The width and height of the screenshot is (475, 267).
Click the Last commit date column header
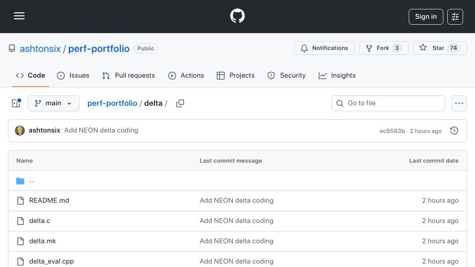434,161
